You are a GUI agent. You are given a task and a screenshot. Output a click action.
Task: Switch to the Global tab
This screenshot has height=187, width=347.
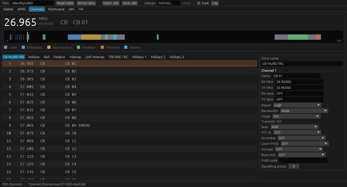click(x=8, y=9)
